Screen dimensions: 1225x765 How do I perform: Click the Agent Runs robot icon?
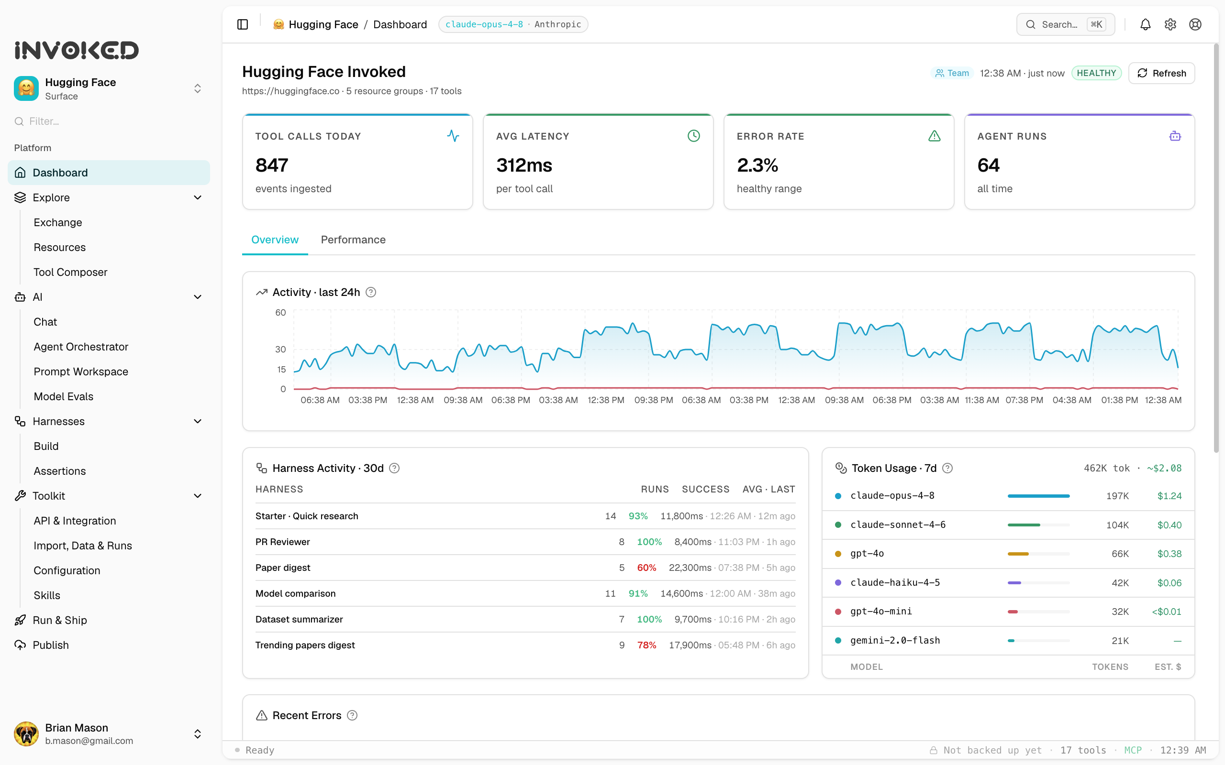point(1175,136)
